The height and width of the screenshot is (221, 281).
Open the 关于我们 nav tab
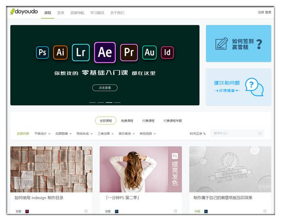click(117, 13)
